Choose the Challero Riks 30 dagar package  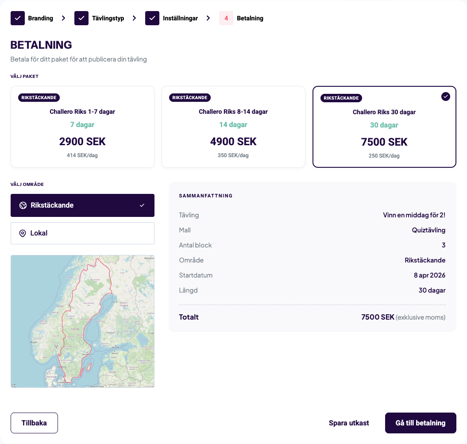(384, 127)
